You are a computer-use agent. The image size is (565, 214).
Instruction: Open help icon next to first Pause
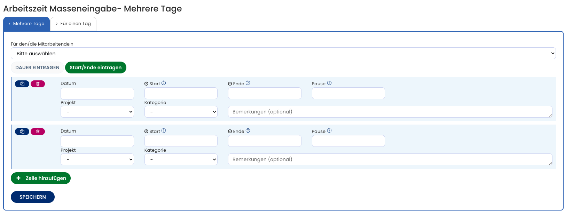(x=329, y=83)
